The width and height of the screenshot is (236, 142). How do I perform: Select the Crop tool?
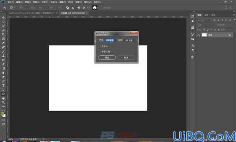click(3, 35)
